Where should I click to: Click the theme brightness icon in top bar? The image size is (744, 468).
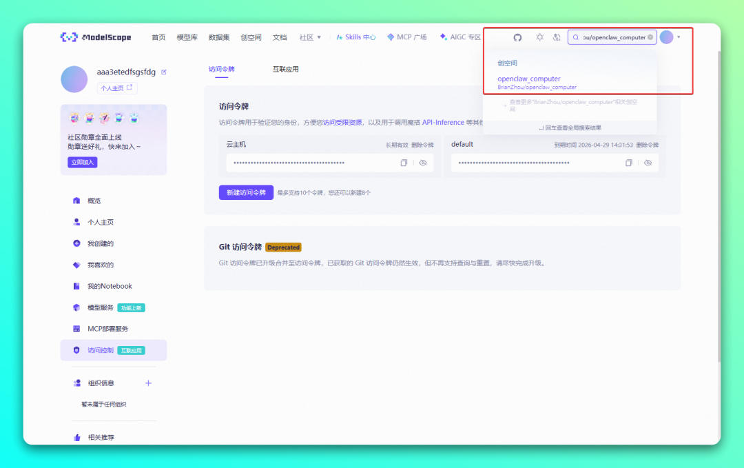pos(539,37)
